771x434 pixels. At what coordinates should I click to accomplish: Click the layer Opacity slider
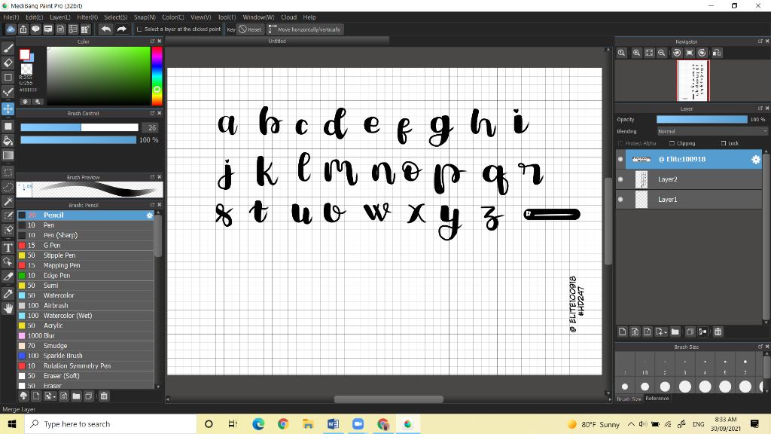point(702,120)
